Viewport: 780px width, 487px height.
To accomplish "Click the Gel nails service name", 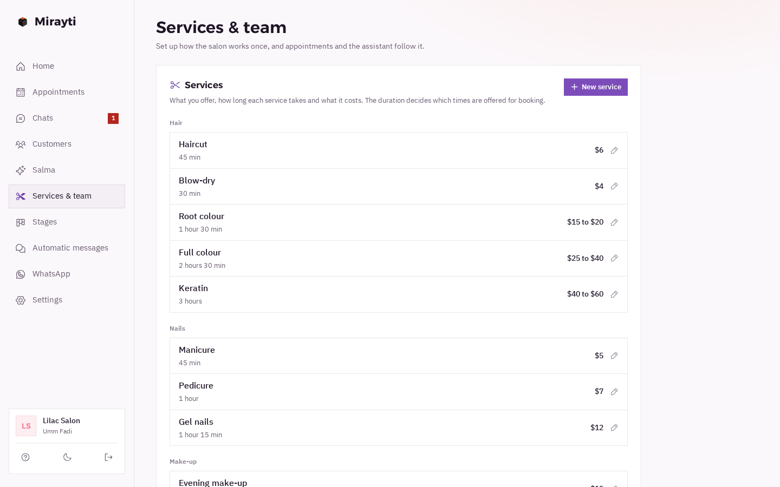I will (x=196, y=422).
